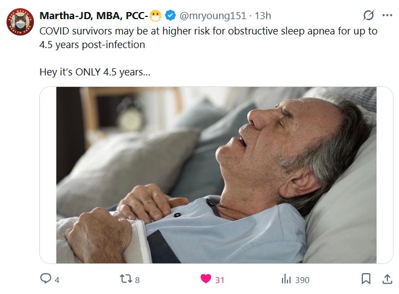
Task: Click the like count 31
Action: point(220,280)
